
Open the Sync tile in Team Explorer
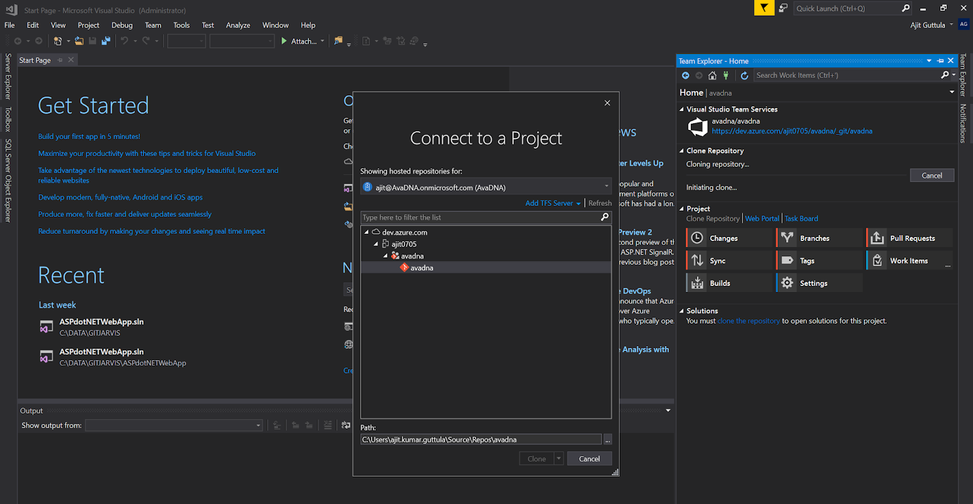point(729,261)
